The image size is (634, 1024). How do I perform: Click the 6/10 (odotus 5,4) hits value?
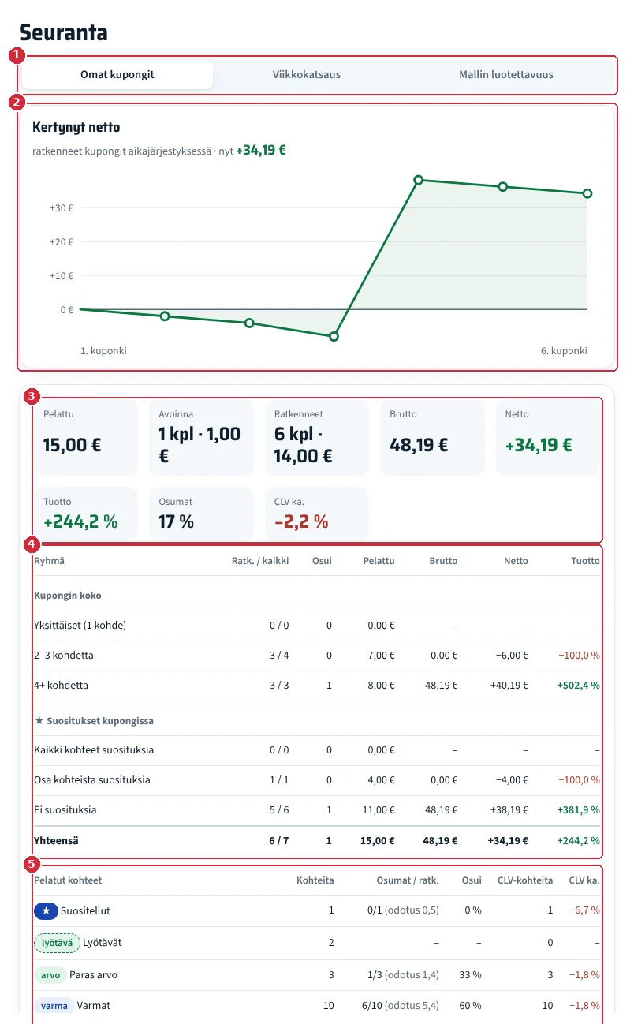coord(400,1006)
